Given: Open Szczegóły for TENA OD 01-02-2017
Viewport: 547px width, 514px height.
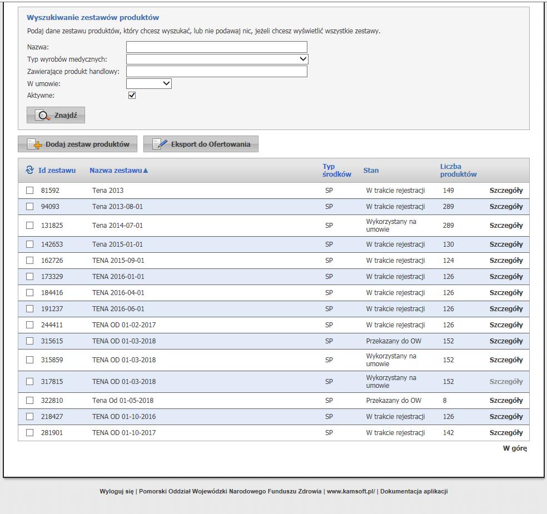Looking at the screenshot, I should [506, 325].
